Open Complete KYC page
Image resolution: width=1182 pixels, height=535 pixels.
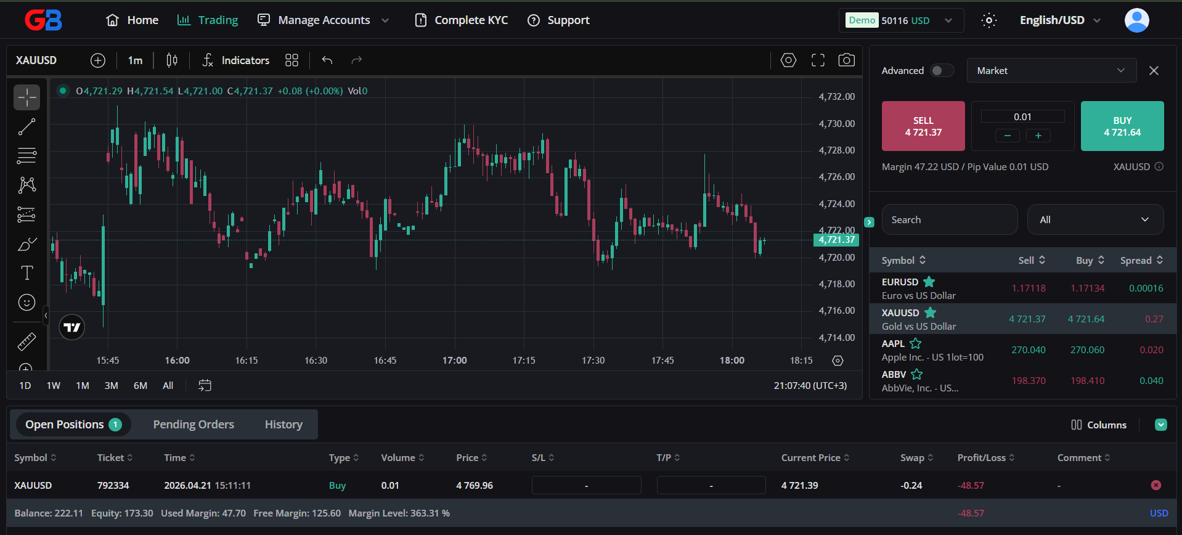tap(461, 20)
